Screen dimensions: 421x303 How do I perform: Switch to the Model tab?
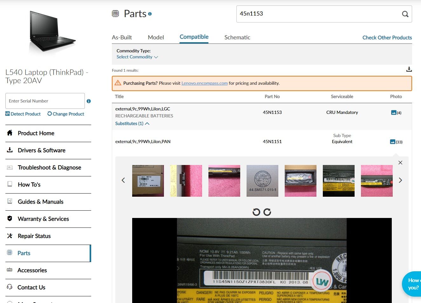pyautogui.click(x=156, y=37)
